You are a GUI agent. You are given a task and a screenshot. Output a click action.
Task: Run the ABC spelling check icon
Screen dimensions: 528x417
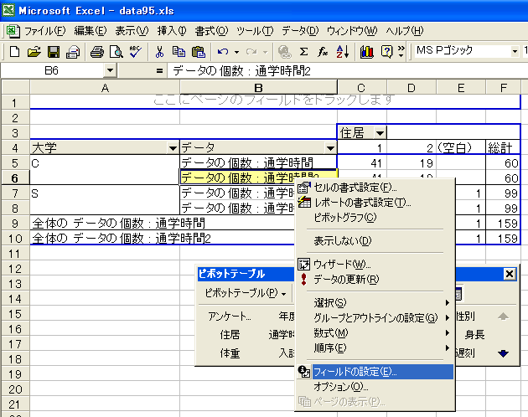[136, 52]
